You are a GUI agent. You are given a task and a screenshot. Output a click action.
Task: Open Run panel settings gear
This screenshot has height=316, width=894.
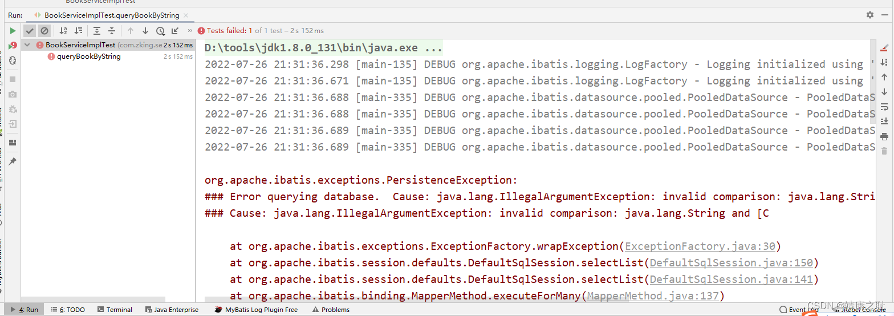[869, 15]
